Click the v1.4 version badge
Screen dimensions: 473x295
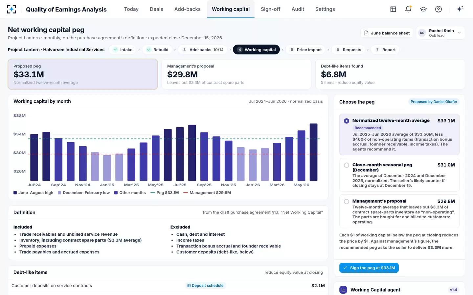[453, 290]
